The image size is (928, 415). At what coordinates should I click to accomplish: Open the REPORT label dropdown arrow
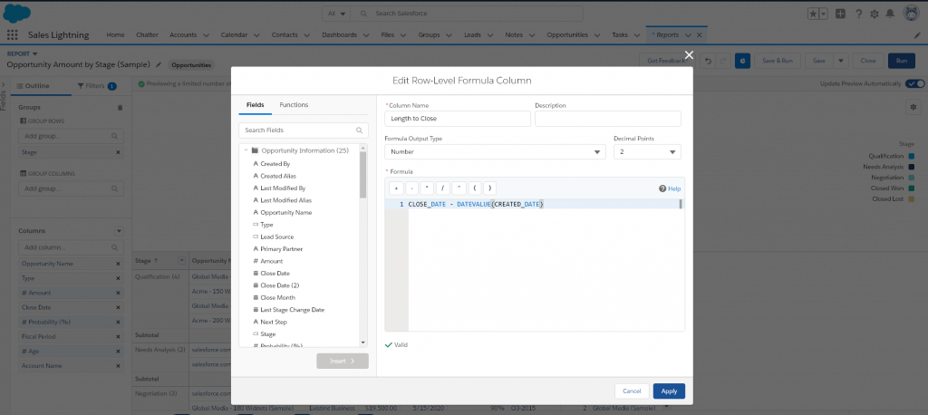(x=34, y=53)
